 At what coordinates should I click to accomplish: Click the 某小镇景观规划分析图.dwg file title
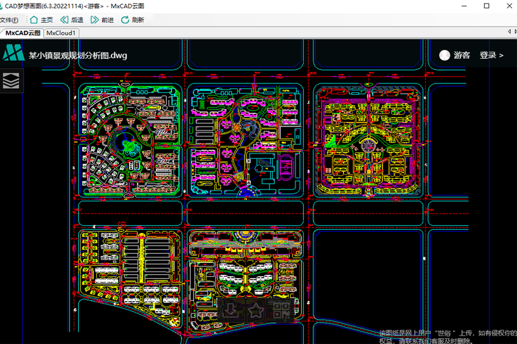(x=78, y=55)
